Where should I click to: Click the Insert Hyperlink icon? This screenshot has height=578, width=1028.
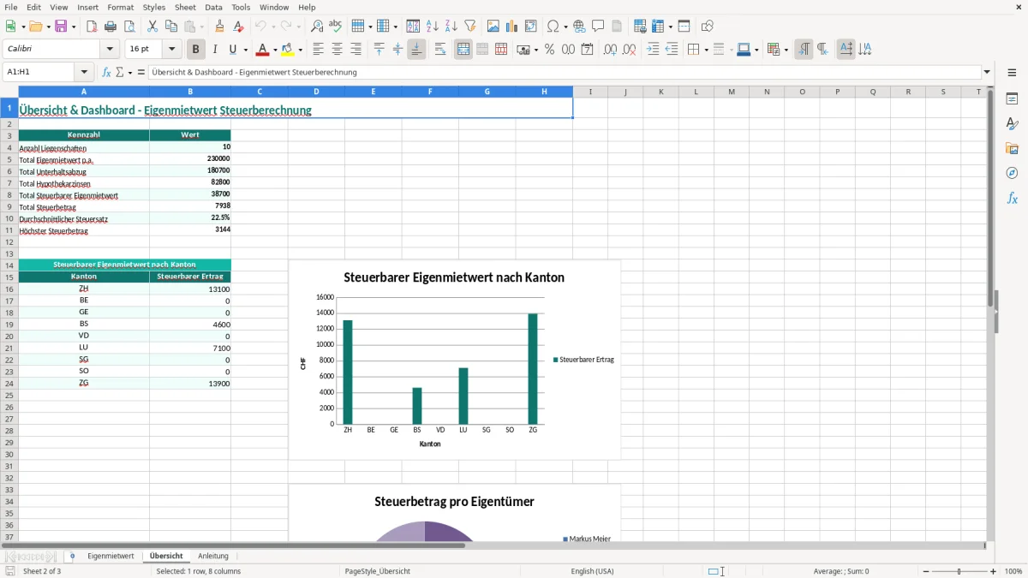coord(579,27)
